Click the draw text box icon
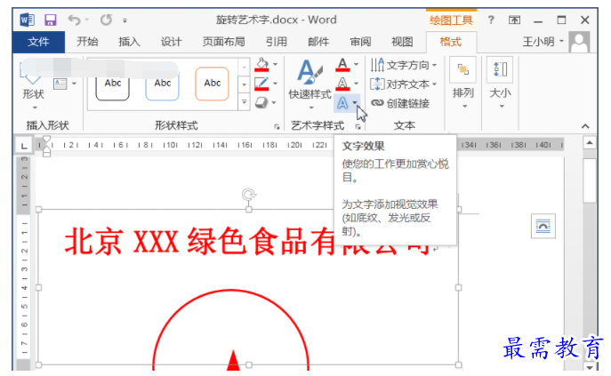 coord(60,84)
